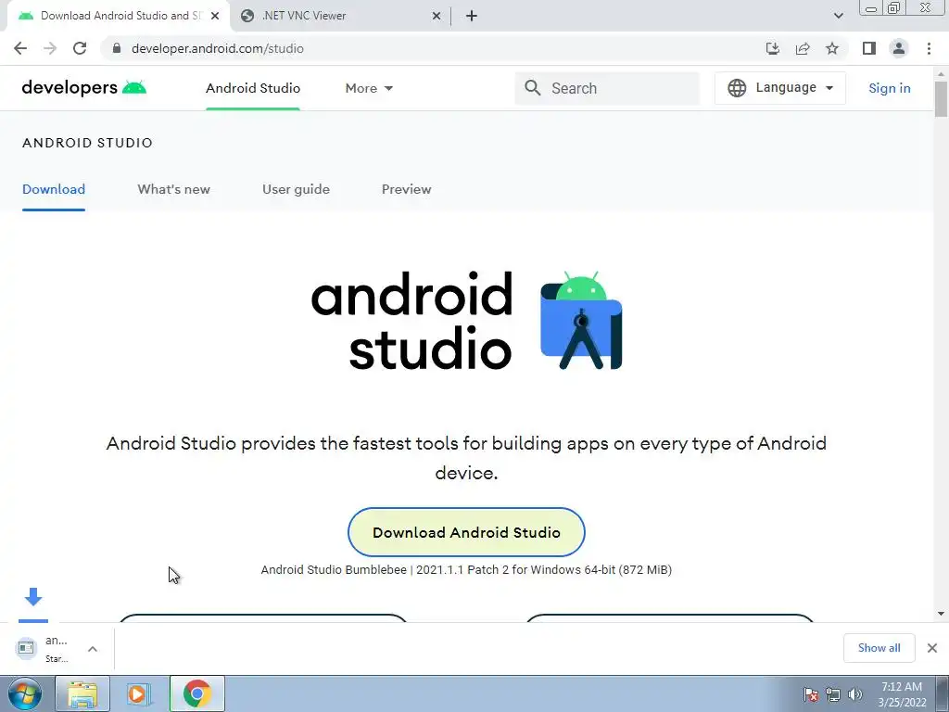Click the Download Android Studio button
The image size is (949, 712).
click(x=467, y=532)
